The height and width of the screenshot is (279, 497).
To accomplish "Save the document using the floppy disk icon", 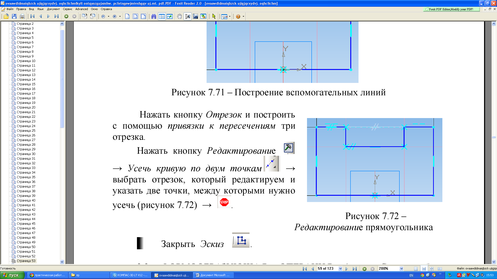I will pos(14,16).
